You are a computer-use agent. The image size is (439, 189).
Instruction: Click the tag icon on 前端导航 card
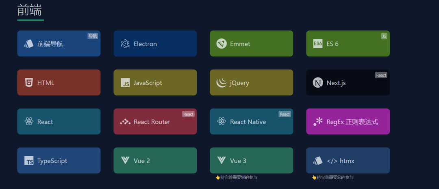(29, 44)
